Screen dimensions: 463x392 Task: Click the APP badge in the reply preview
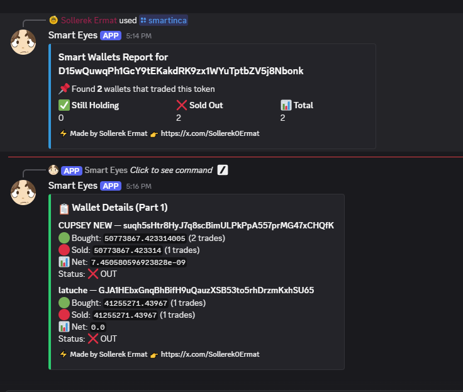tap(72, 171)
